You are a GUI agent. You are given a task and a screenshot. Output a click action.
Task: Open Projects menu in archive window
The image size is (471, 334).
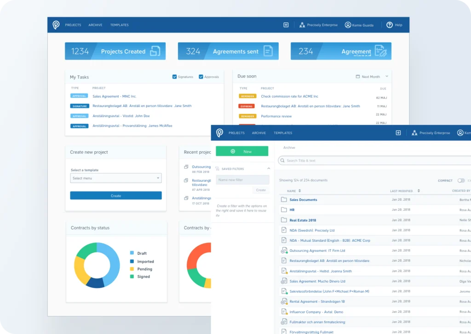[x=236, y=133]
